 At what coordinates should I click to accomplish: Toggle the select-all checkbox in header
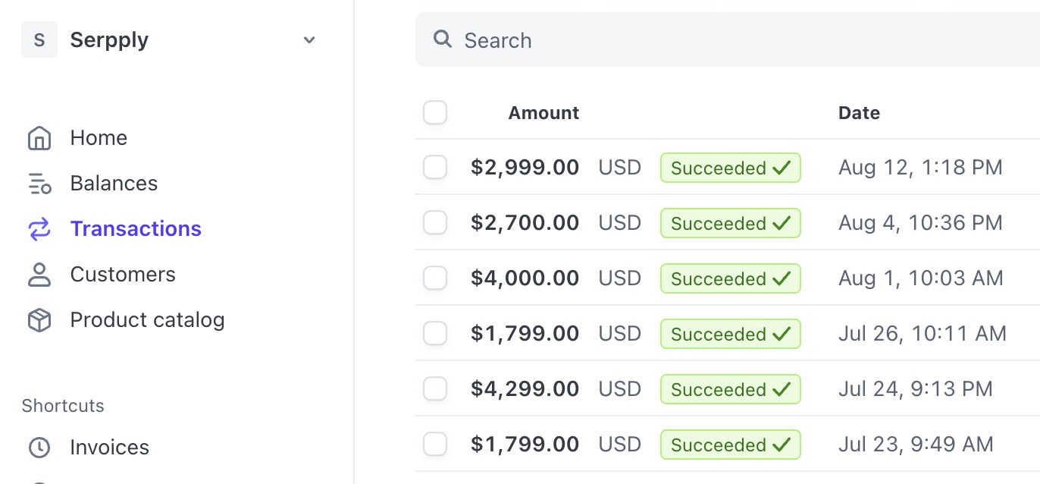coord(435,113)
